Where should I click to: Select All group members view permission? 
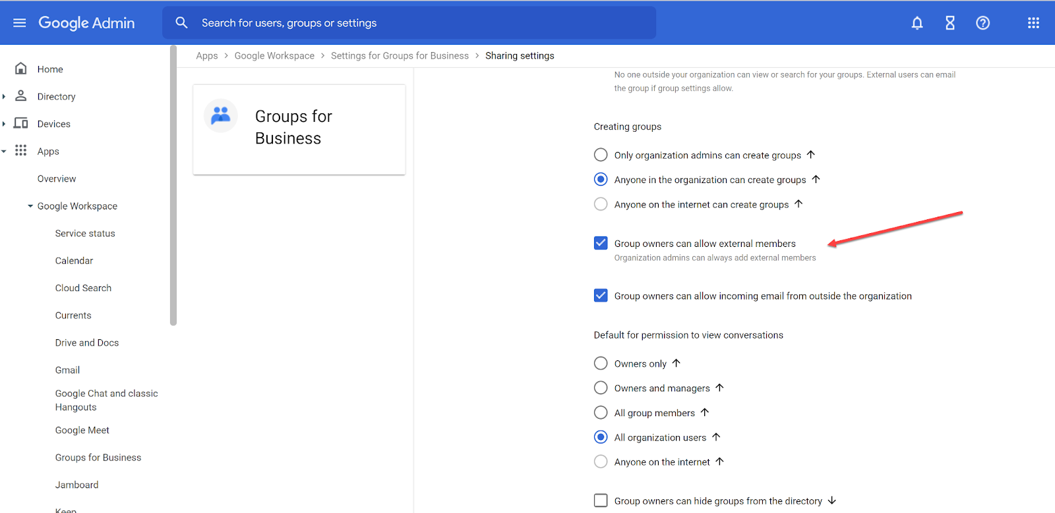click(601, 412)
